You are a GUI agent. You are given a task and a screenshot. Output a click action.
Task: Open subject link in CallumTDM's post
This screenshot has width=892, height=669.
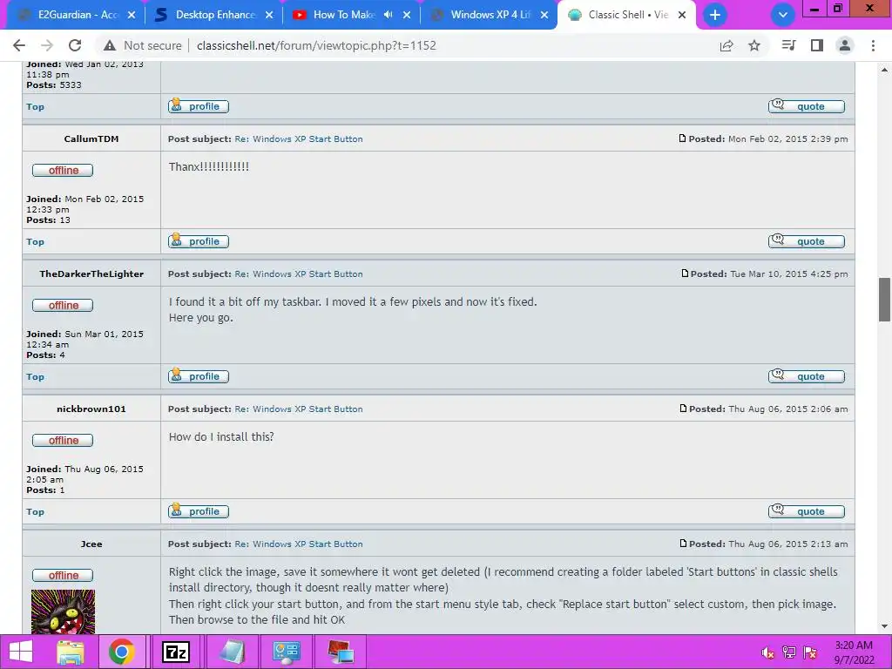click(299, 139)
